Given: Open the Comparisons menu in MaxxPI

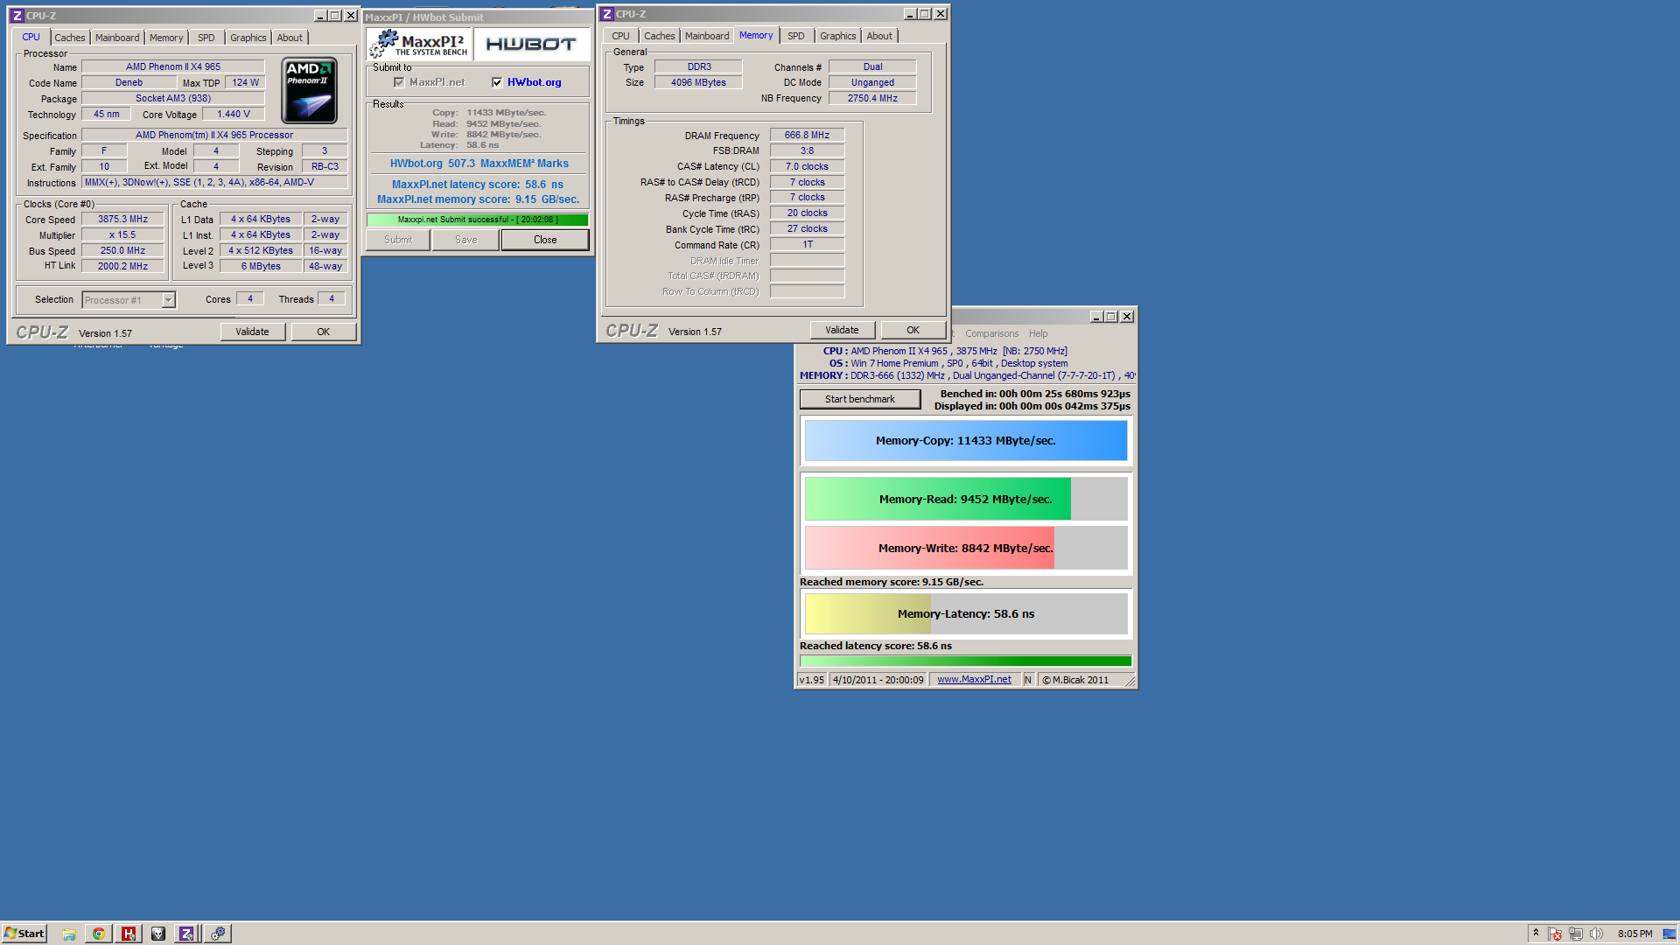Looking at the screenshot, I should (991, 333).
